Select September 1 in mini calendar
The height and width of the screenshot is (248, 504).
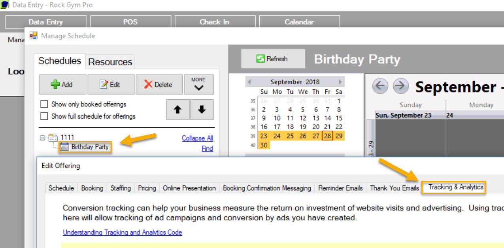[x=339, y=100]
